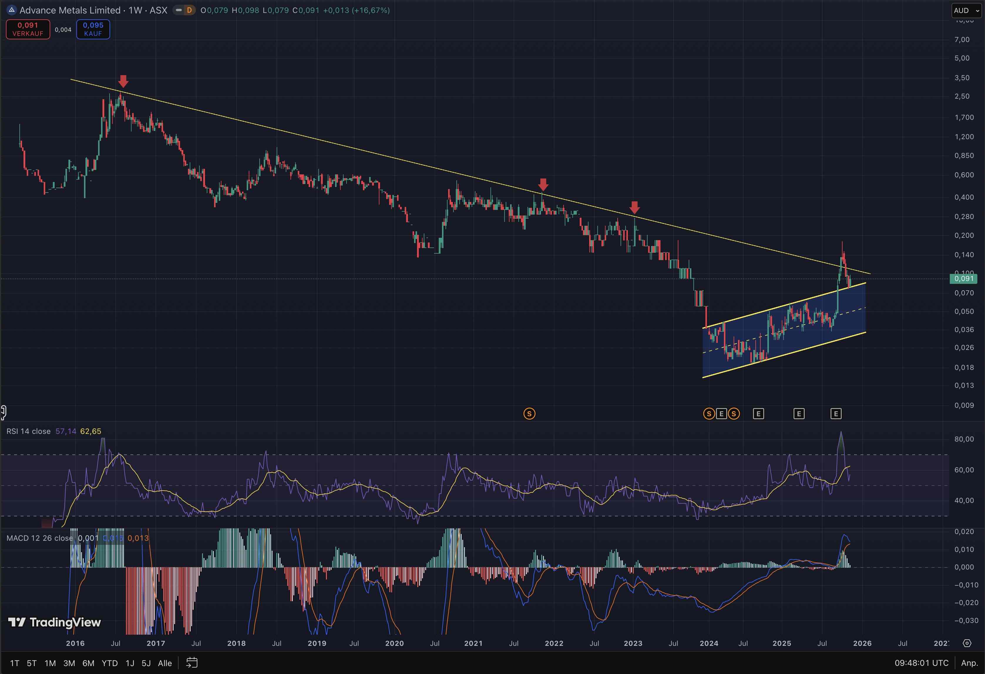Viewport: 985px width, 674px height.
Task: Select the YTD time range
Action: [109, 663]
